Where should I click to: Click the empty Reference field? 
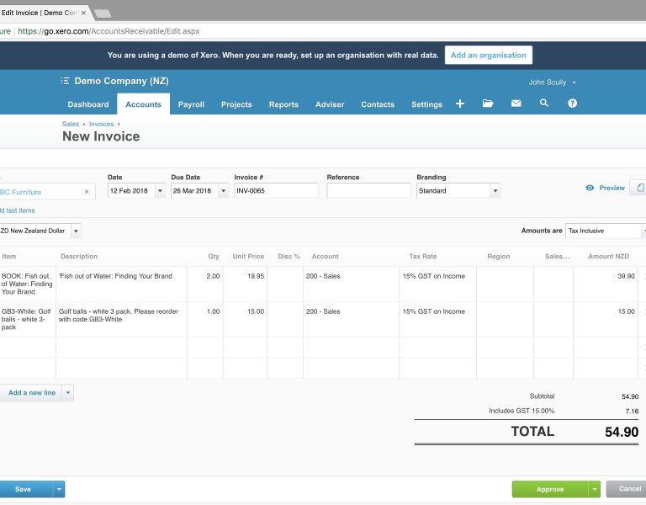(x=368, y=191)
